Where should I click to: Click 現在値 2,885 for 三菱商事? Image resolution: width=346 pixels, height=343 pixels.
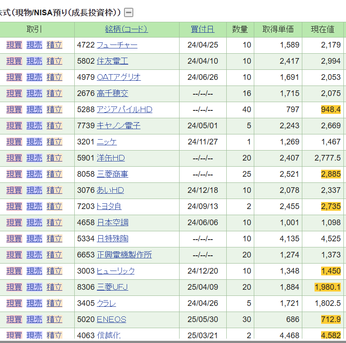[x=331, y=174]
